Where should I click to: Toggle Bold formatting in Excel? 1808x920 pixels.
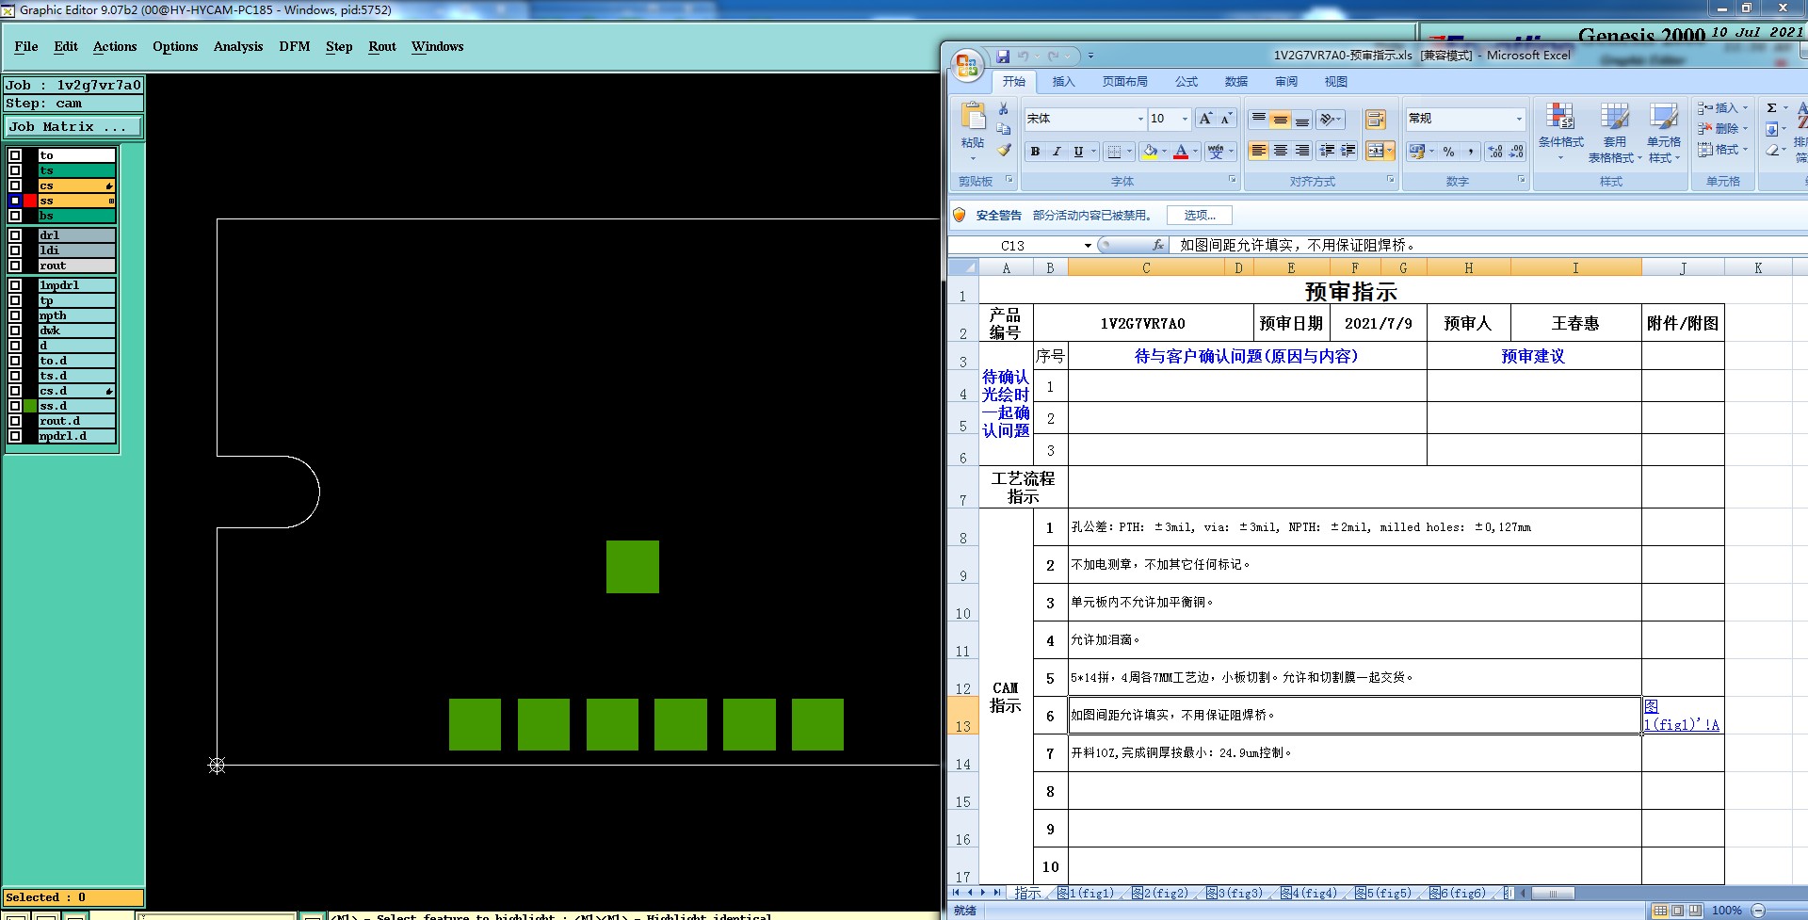pos(1035,152)
